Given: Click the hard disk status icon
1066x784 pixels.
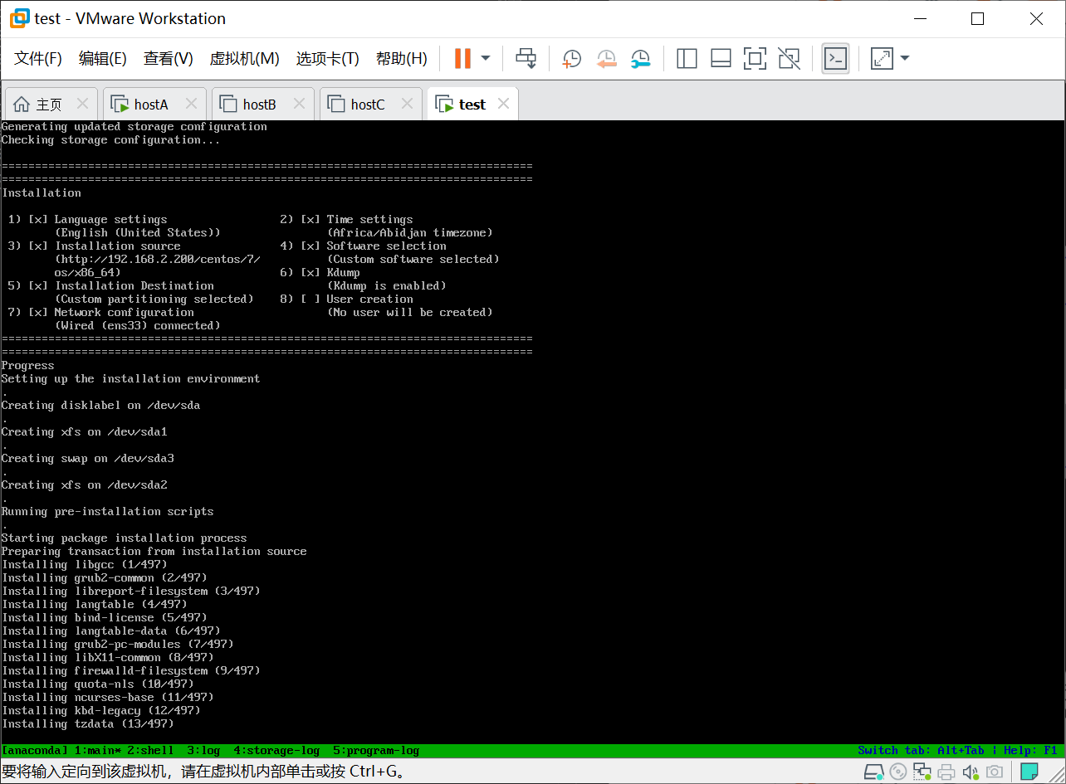Looking at the screenshot, I should 873,772.
